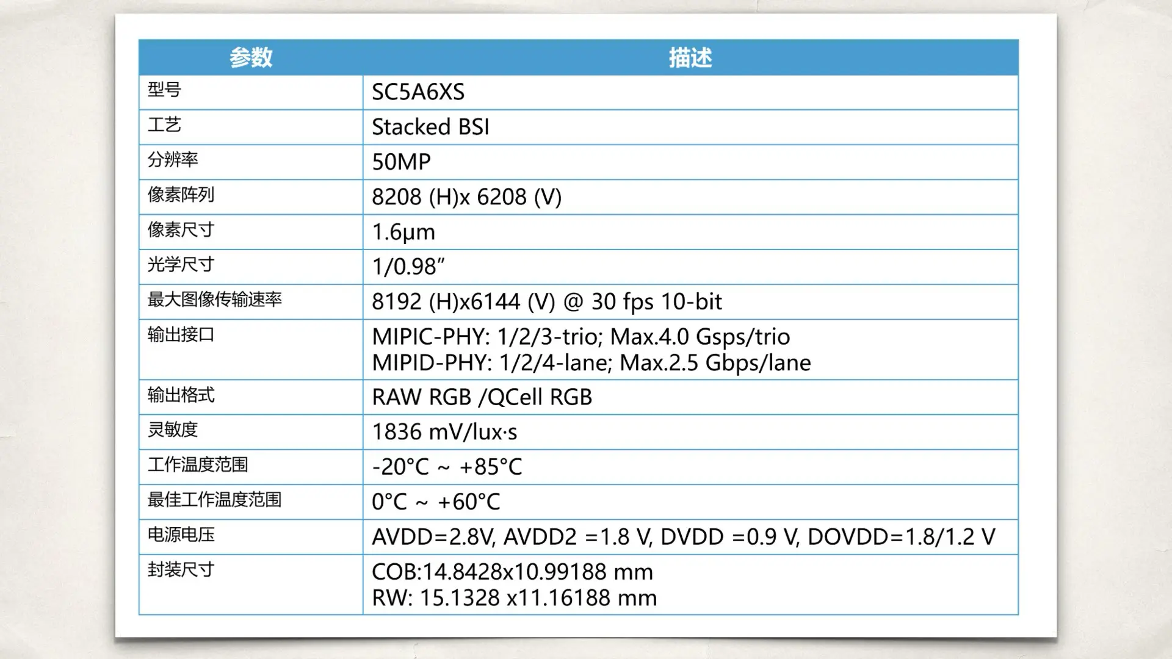
Task: Click the Stacked BSI process cell
Action: [x=430, y=127]
